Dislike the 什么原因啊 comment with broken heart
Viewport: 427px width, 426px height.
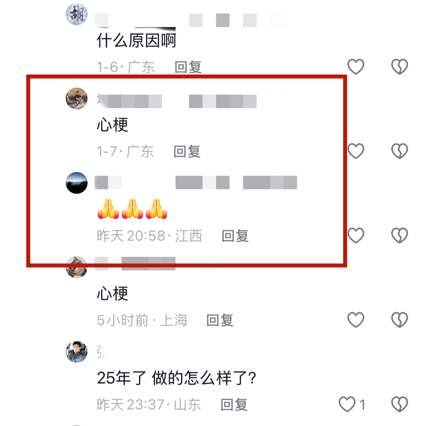point(400,66)
